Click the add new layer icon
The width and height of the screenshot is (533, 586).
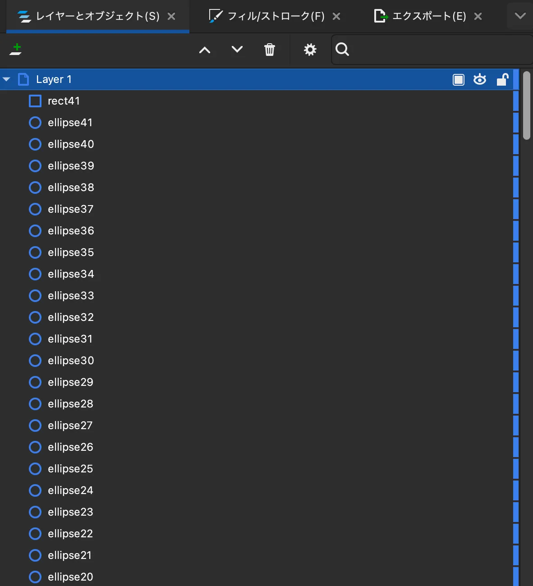click(x=16, y=49)
